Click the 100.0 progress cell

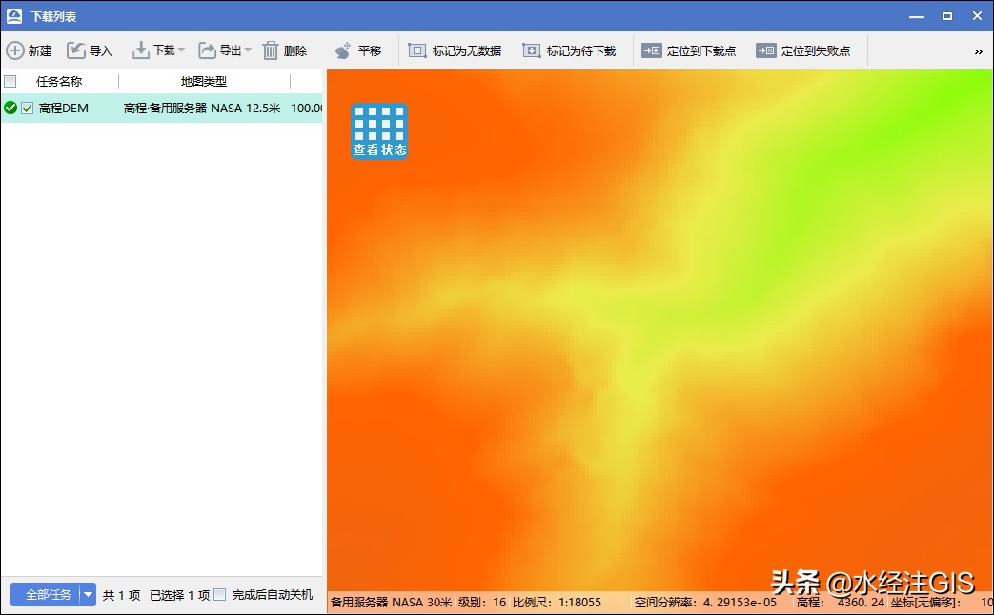[307, 109]
